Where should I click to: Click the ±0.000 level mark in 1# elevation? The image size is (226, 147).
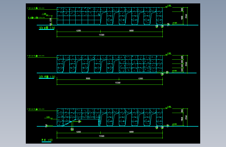pos(175,23)
